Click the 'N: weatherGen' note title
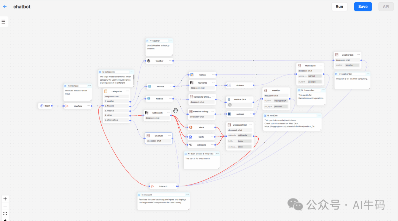The height and width of the screenshot is (221, 398). [345, 74]
